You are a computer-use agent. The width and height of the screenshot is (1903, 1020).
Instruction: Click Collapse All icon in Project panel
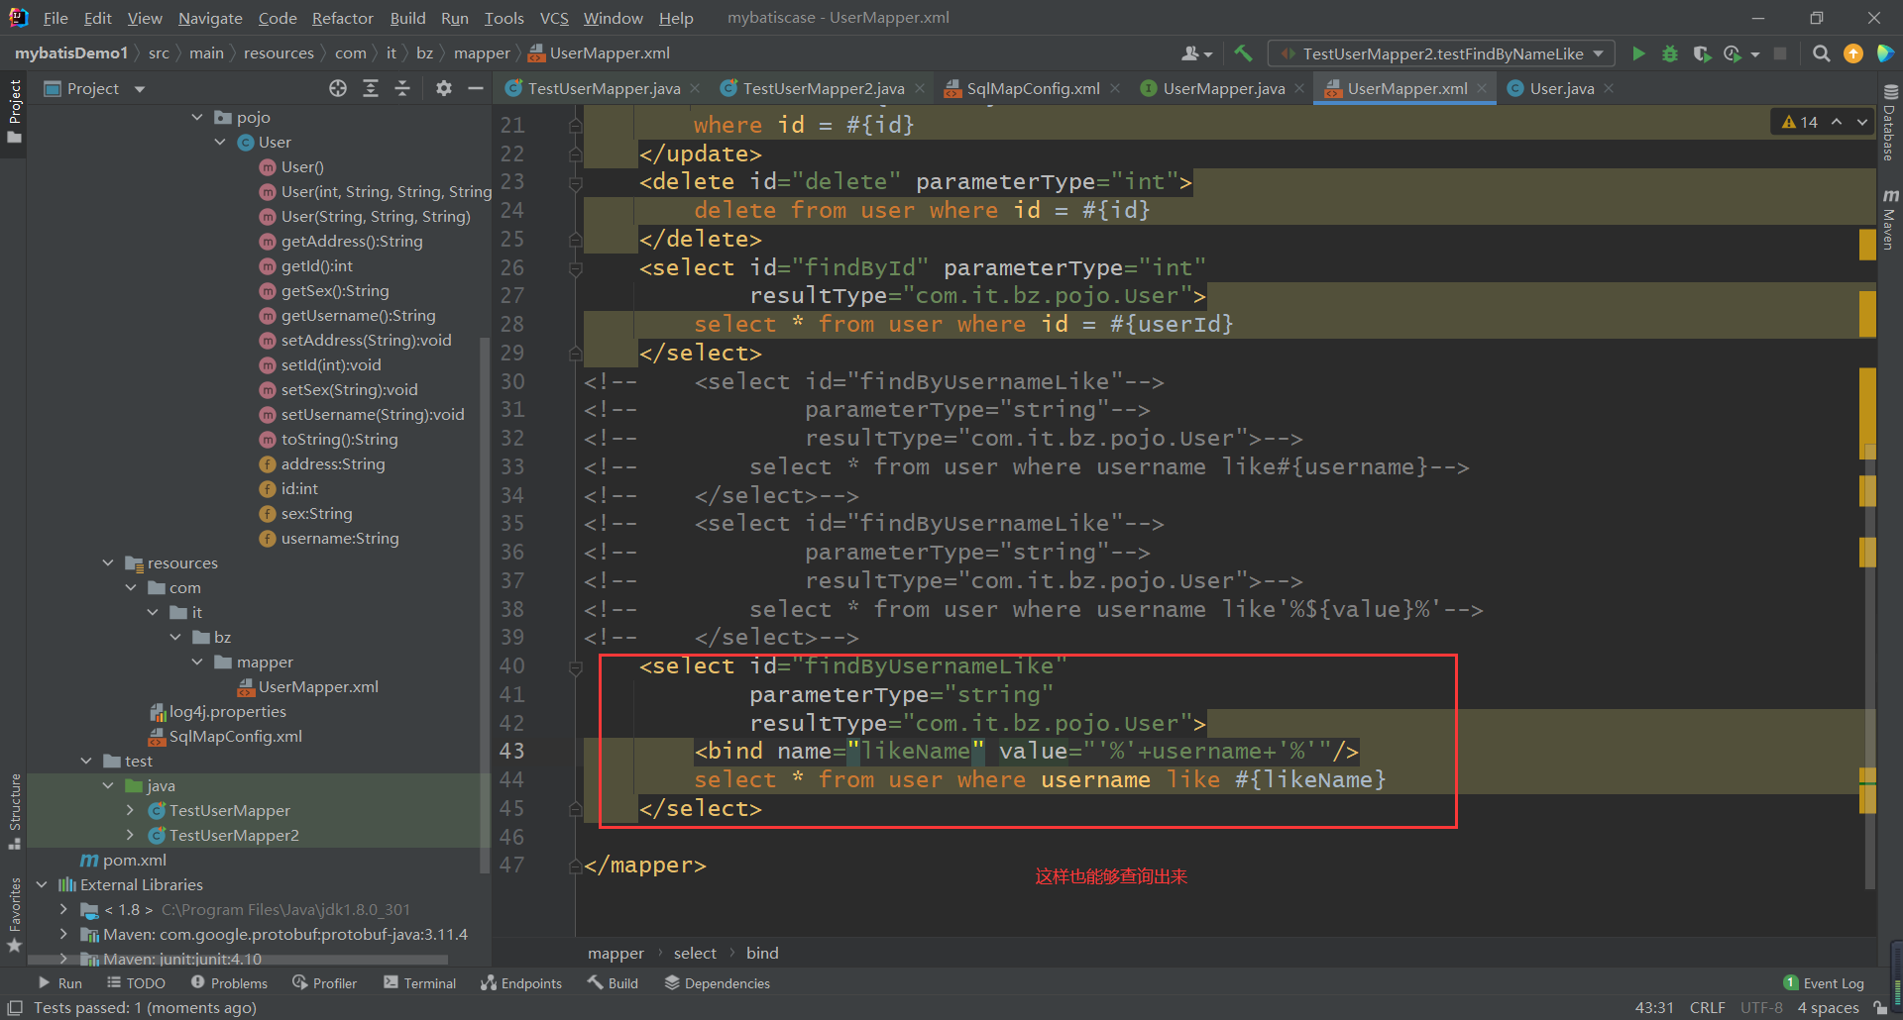(x=402, y=89)
